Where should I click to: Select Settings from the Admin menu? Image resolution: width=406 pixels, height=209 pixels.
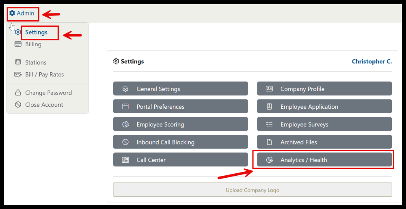click(36, 32)
